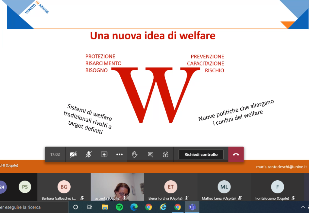Click the Richiedi controllo button
Viewport: 309px width, 213px height.
pyautogui.click(x=201, y=154)
